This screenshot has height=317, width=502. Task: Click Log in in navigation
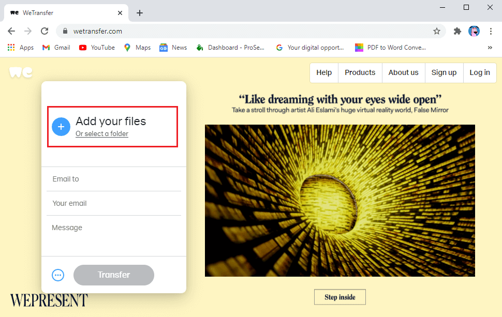click(x=480, y=72)
